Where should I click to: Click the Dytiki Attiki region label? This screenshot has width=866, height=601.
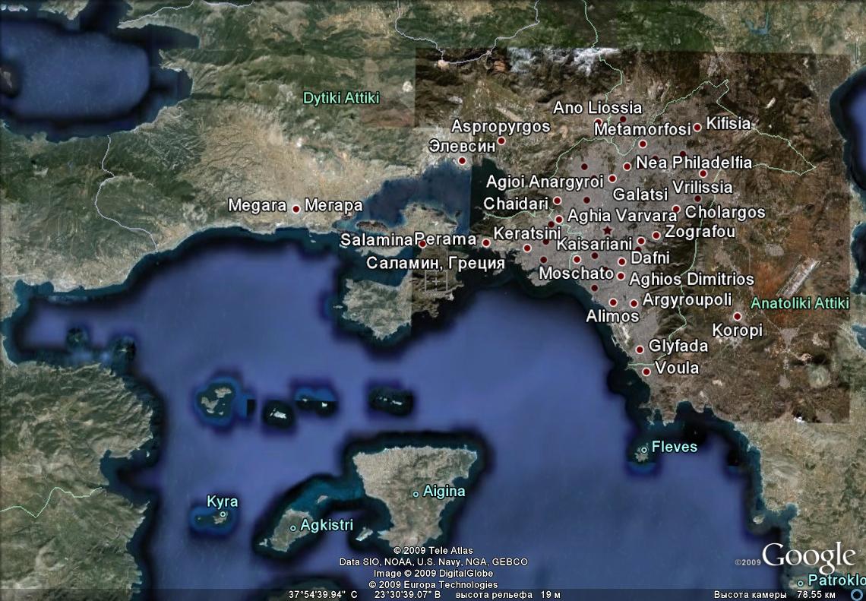[340, 98]
